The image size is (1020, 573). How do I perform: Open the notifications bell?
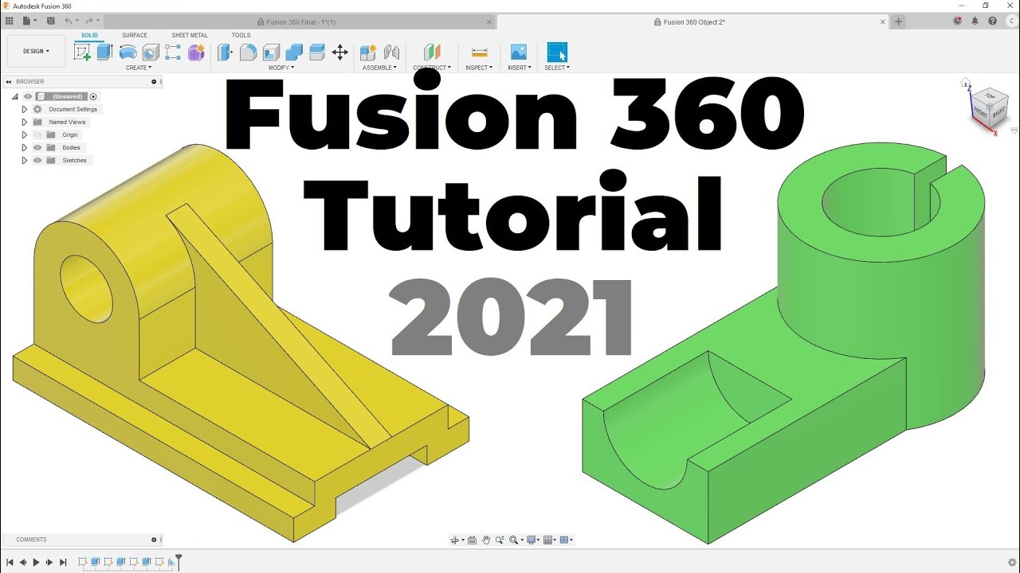[x=975, y=21]
